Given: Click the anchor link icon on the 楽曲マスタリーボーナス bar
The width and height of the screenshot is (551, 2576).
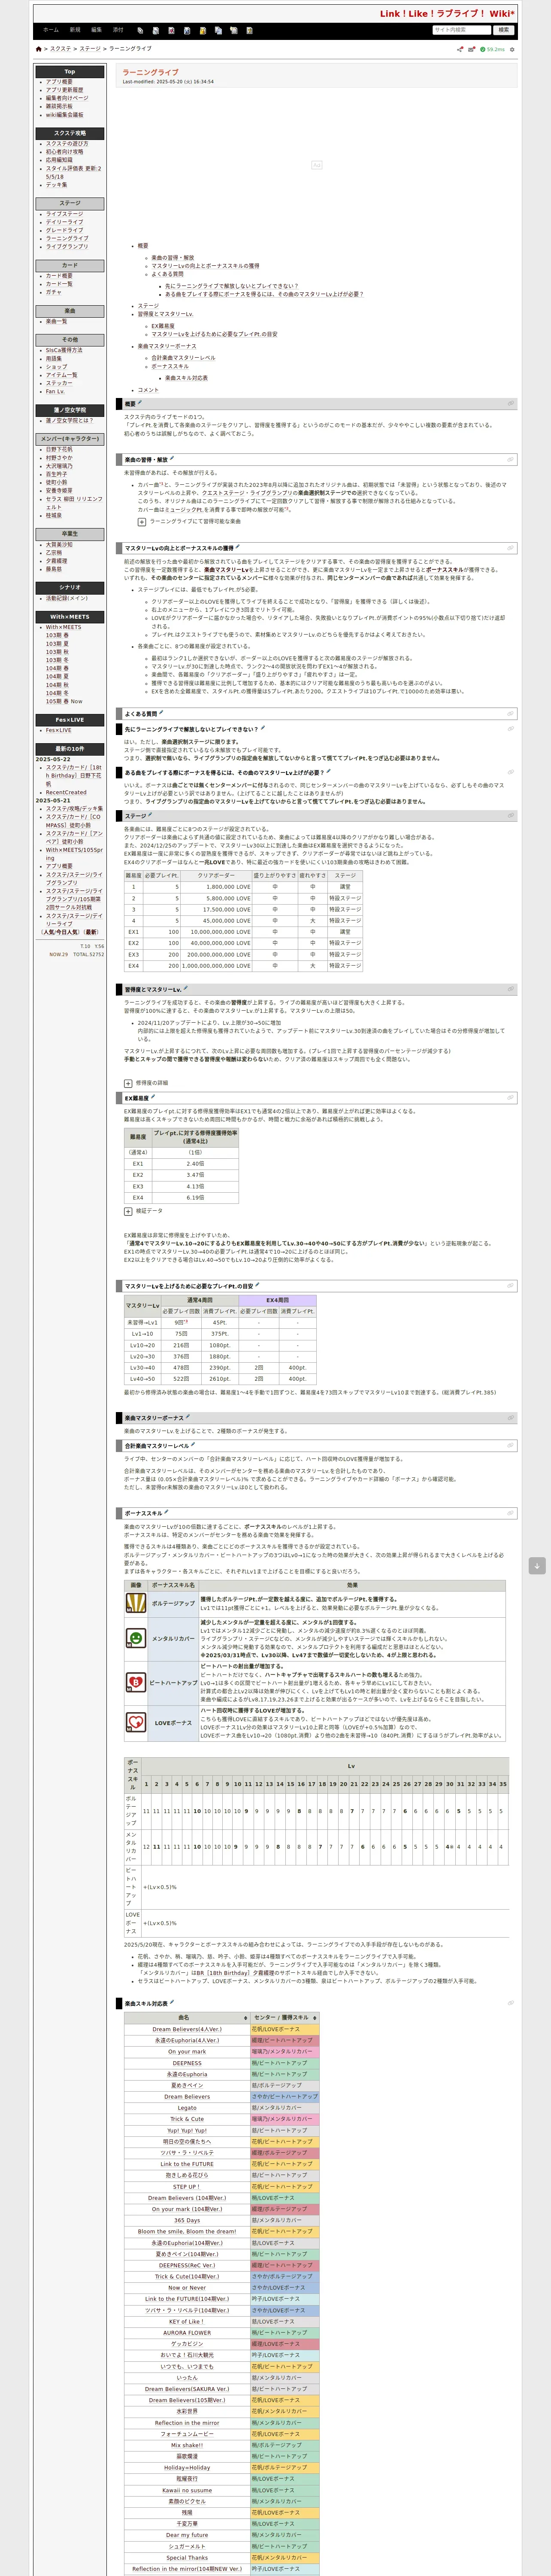Looking at the screenshot, I should coord(511,1418).
